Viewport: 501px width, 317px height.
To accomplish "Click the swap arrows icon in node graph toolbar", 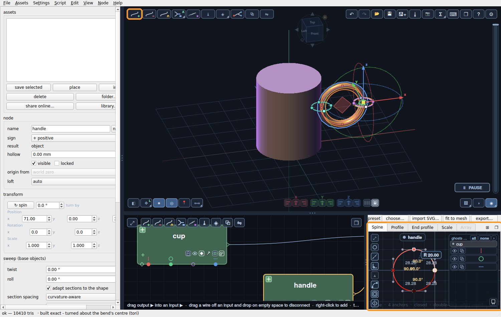I will 239,223.
